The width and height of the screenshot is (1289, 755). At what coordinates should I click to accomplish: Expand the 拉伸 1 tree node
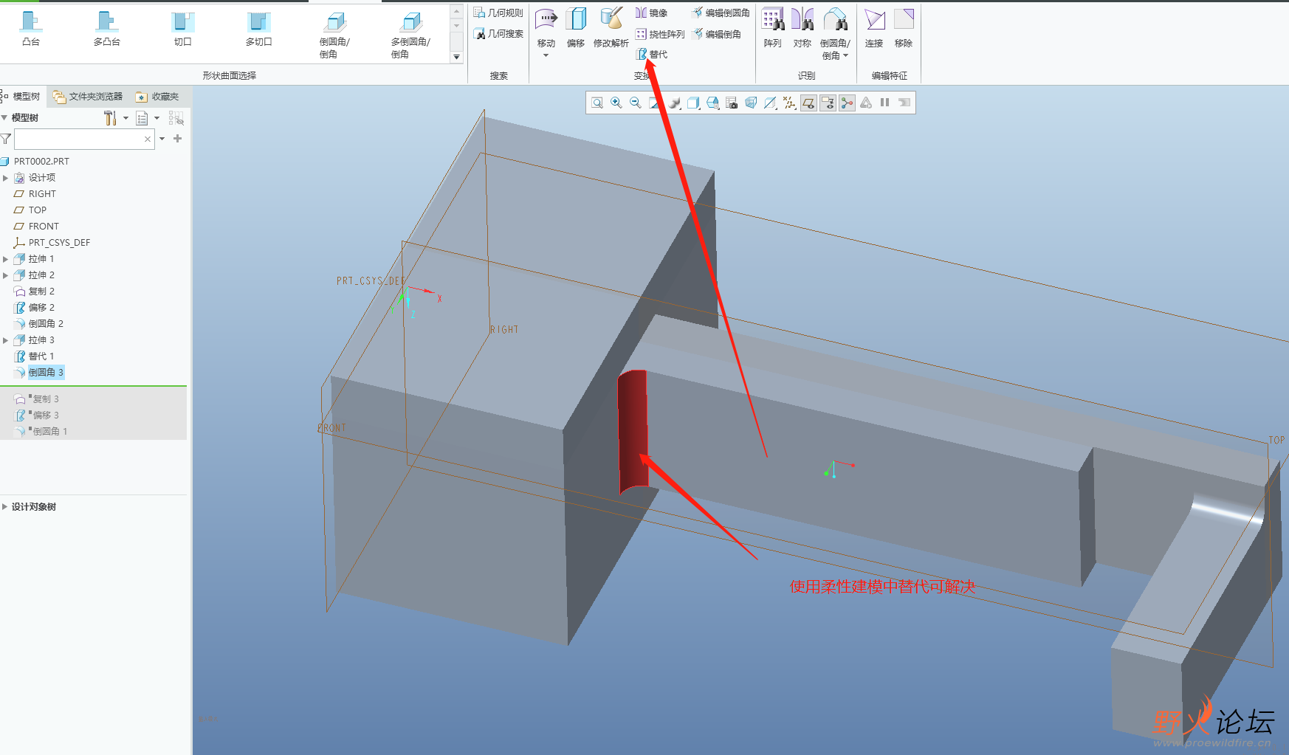pyautogui.click(x=5, y=259)
